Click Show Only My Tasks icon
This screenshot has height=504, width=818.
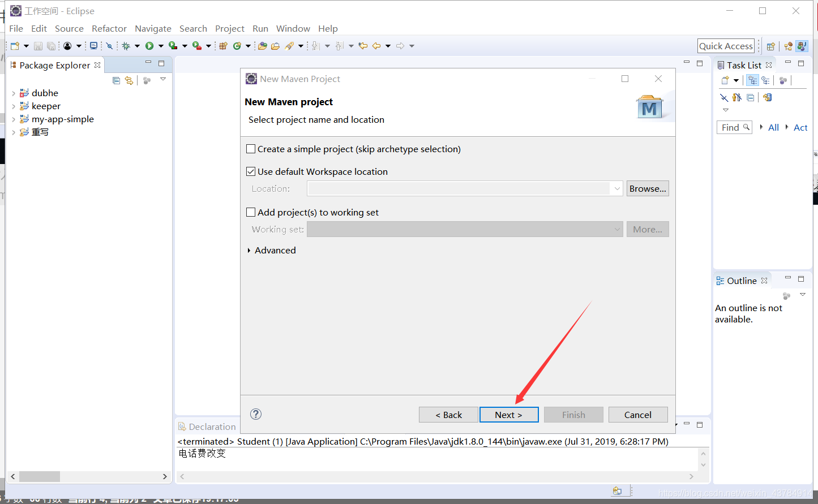point(737,97)
